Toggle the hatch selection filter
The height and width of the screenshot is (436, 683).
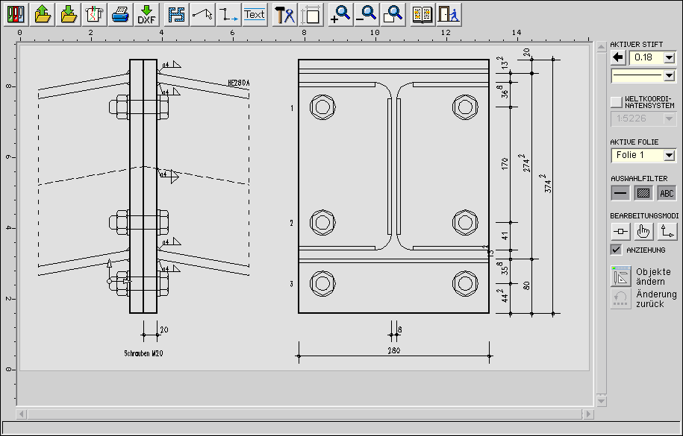[643, 193]
